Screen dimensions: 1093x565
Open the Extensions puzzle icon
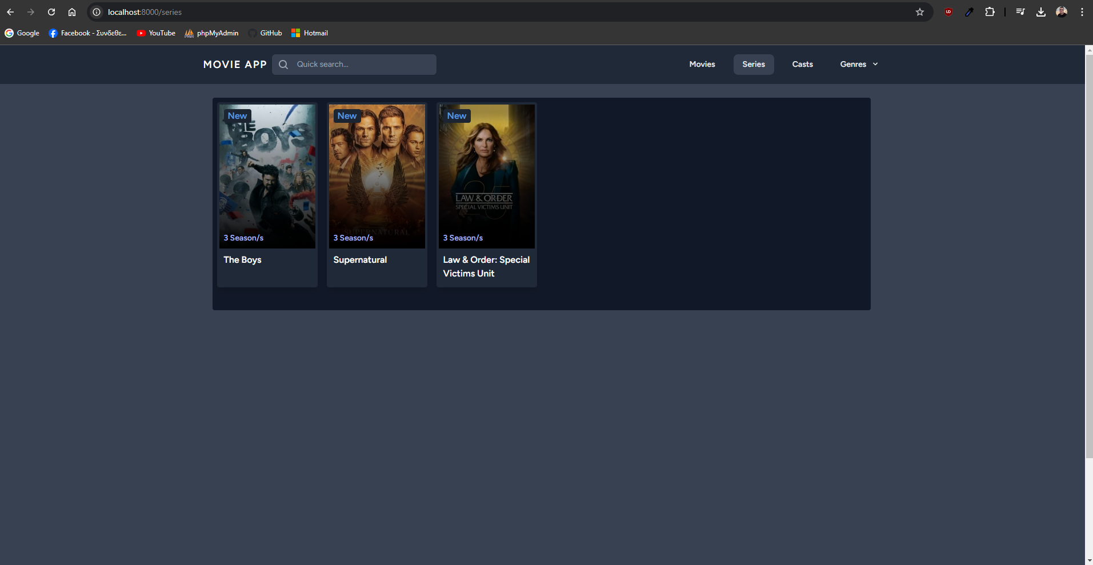[990, 12]
